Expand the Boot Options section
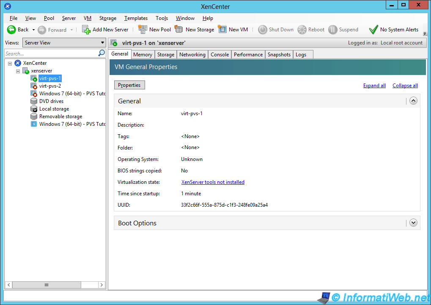 tap(413, 223)
